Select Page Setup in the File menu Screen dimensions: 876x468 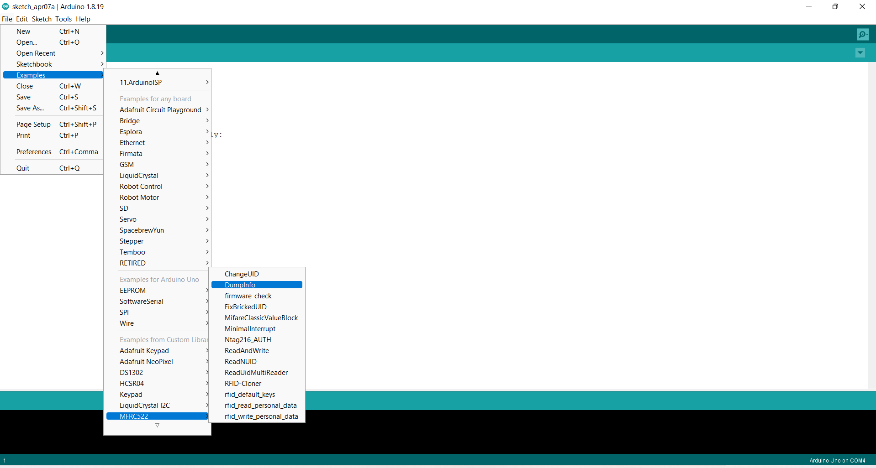click(33, 124)
